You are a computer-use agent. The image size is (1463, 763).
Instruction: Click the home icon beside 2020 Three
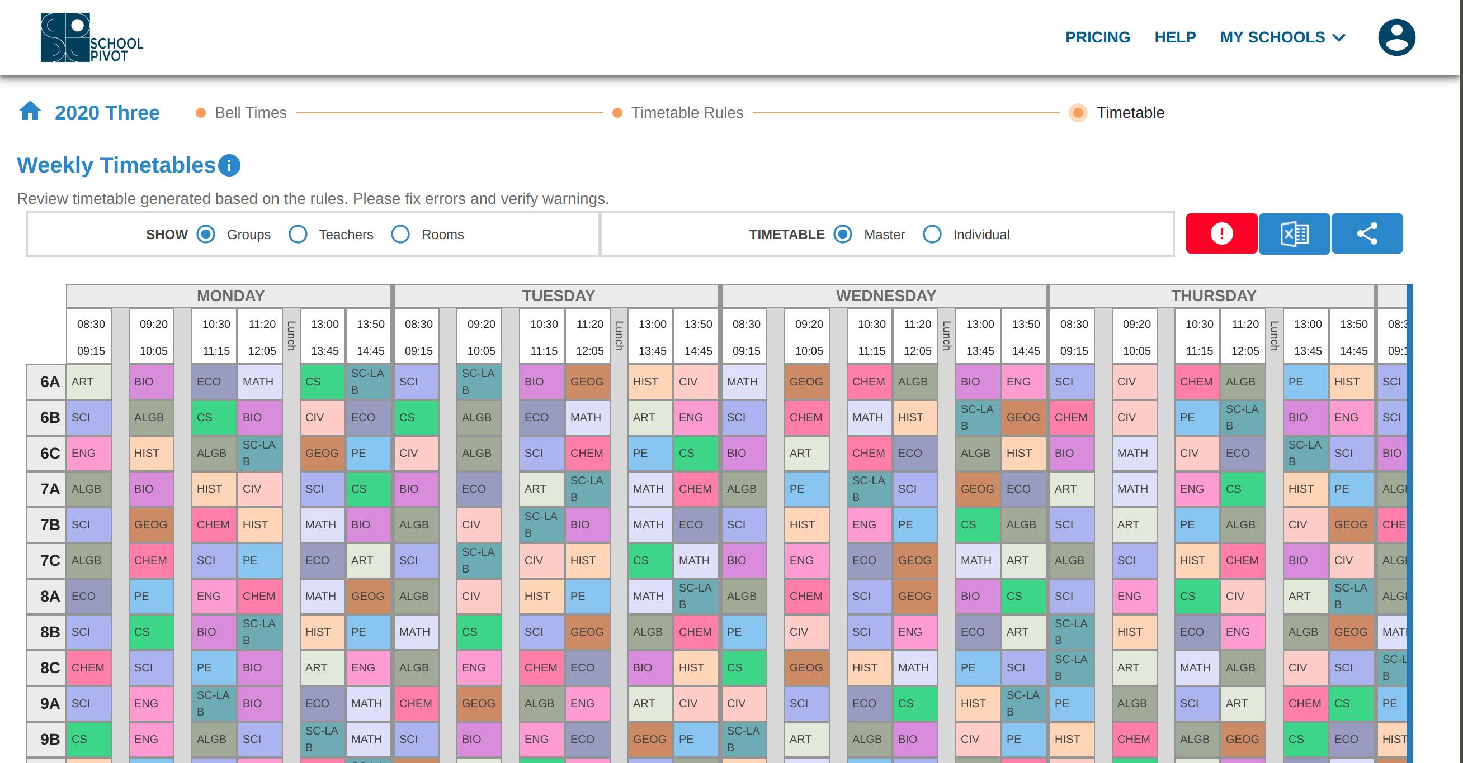30,111
